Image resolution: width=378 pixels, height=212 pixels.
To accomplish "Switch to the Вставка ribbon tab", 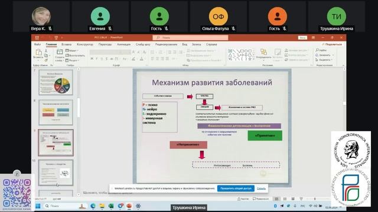I will click(x=66, y=45).
